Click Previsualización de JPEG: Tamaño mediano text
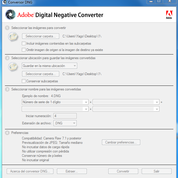 coord(52,143)
